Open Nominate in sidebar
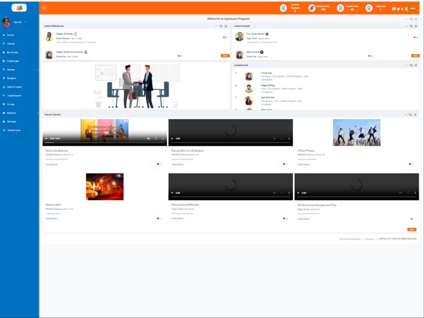Screen dimensions: 424x318 12,53
